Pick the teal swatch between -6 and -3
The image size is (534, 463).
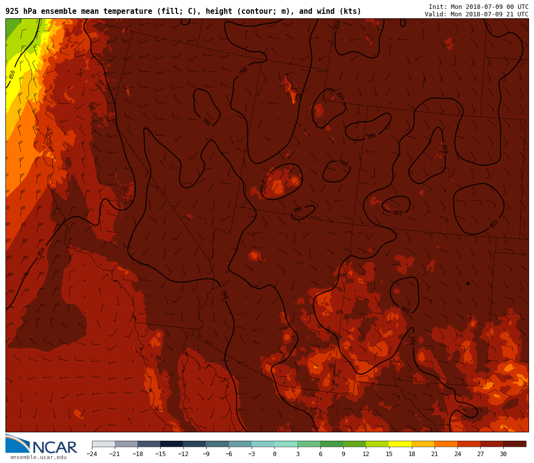[x=240, y=444]
